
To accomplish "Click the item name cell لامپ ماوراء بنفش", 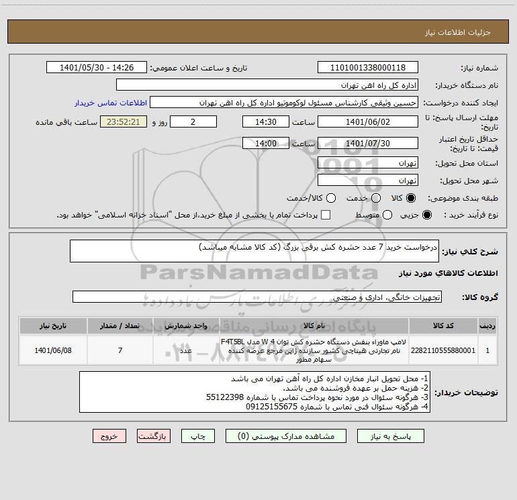I will click(x=314, y=350).
